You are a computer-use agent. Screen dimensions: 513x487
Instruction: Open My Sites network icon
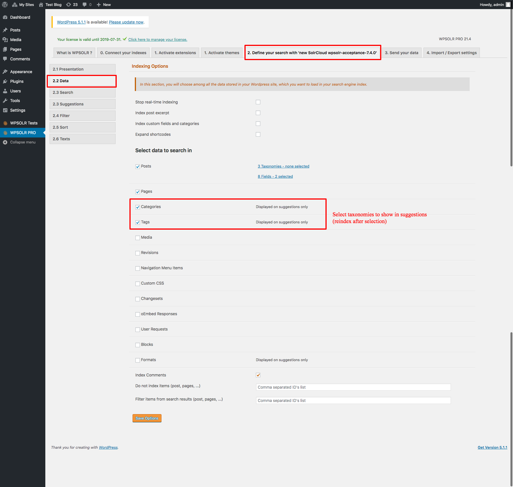point(15,5)
